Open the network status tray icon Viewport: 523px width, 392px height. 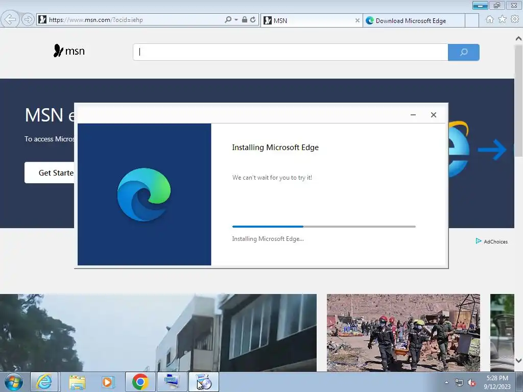(x=459, y=383)
